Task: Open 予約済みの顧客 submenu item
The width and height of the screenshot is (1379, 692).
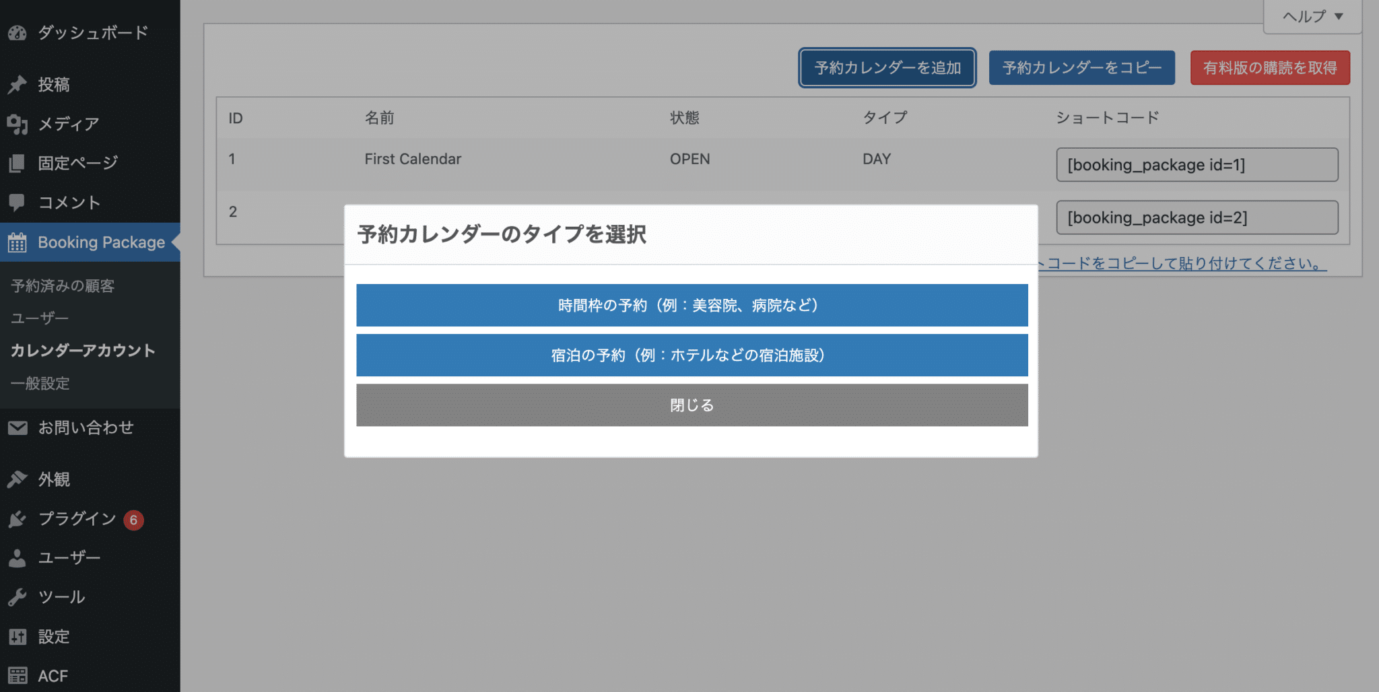Action: pyautogui.click(x=63, y=286)
